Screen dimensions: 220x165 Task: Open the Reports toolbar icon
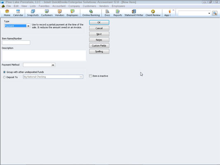(118, 13)
